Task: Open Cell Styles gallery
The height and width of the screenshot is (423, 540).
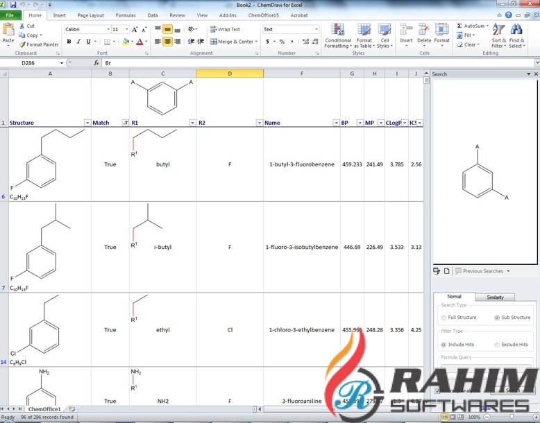Action: 385,36
